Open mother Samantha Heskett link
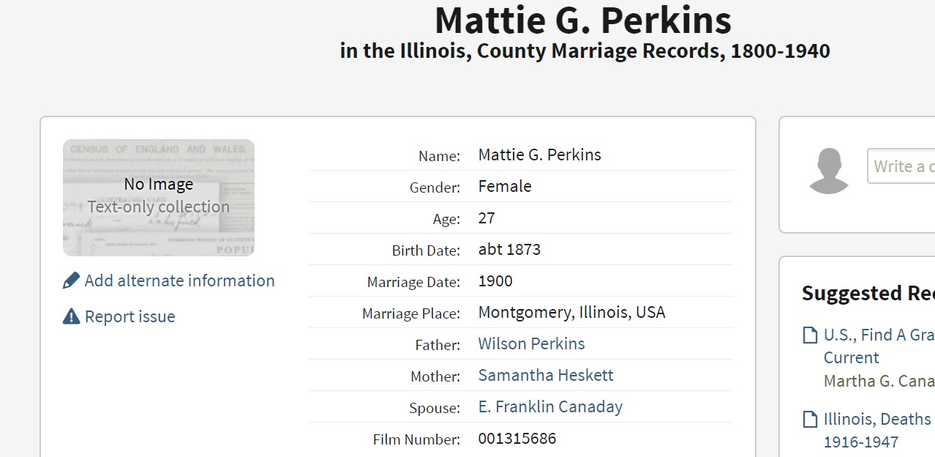 [x=546, y=375]
